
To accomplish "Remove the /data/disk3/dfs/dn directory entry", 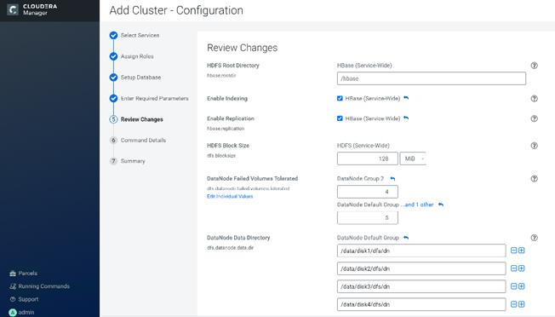I will pos(514,286).
